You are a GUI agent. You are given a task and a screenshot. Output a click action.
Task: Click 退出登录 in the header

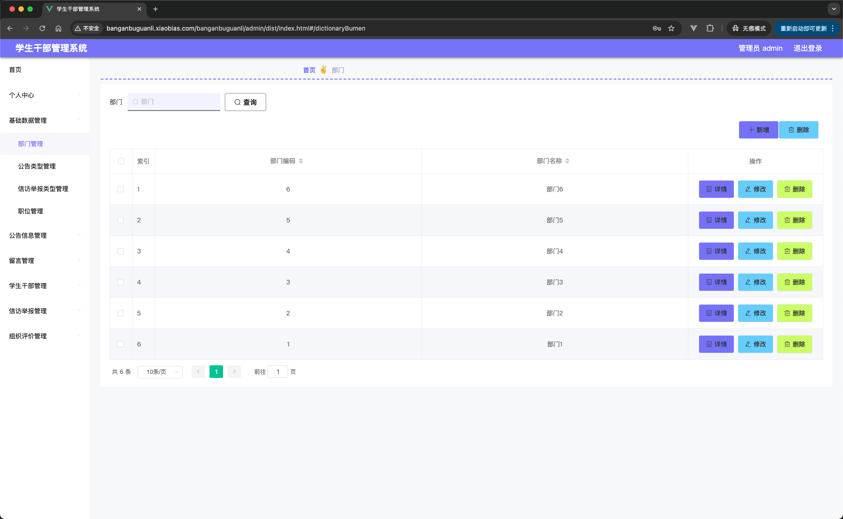[x=807, y=48]
